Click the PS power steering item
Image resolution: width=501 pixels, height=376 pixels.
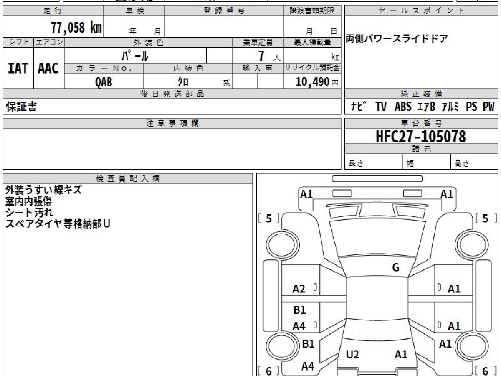pos(472,107)
